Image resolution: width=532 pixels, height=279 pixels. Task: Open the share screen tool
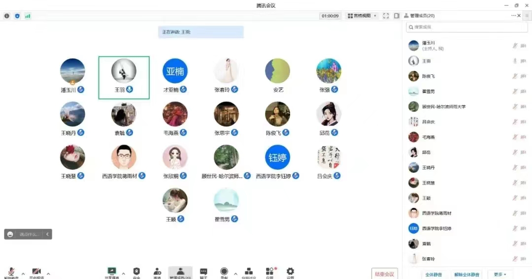[112, 272]
